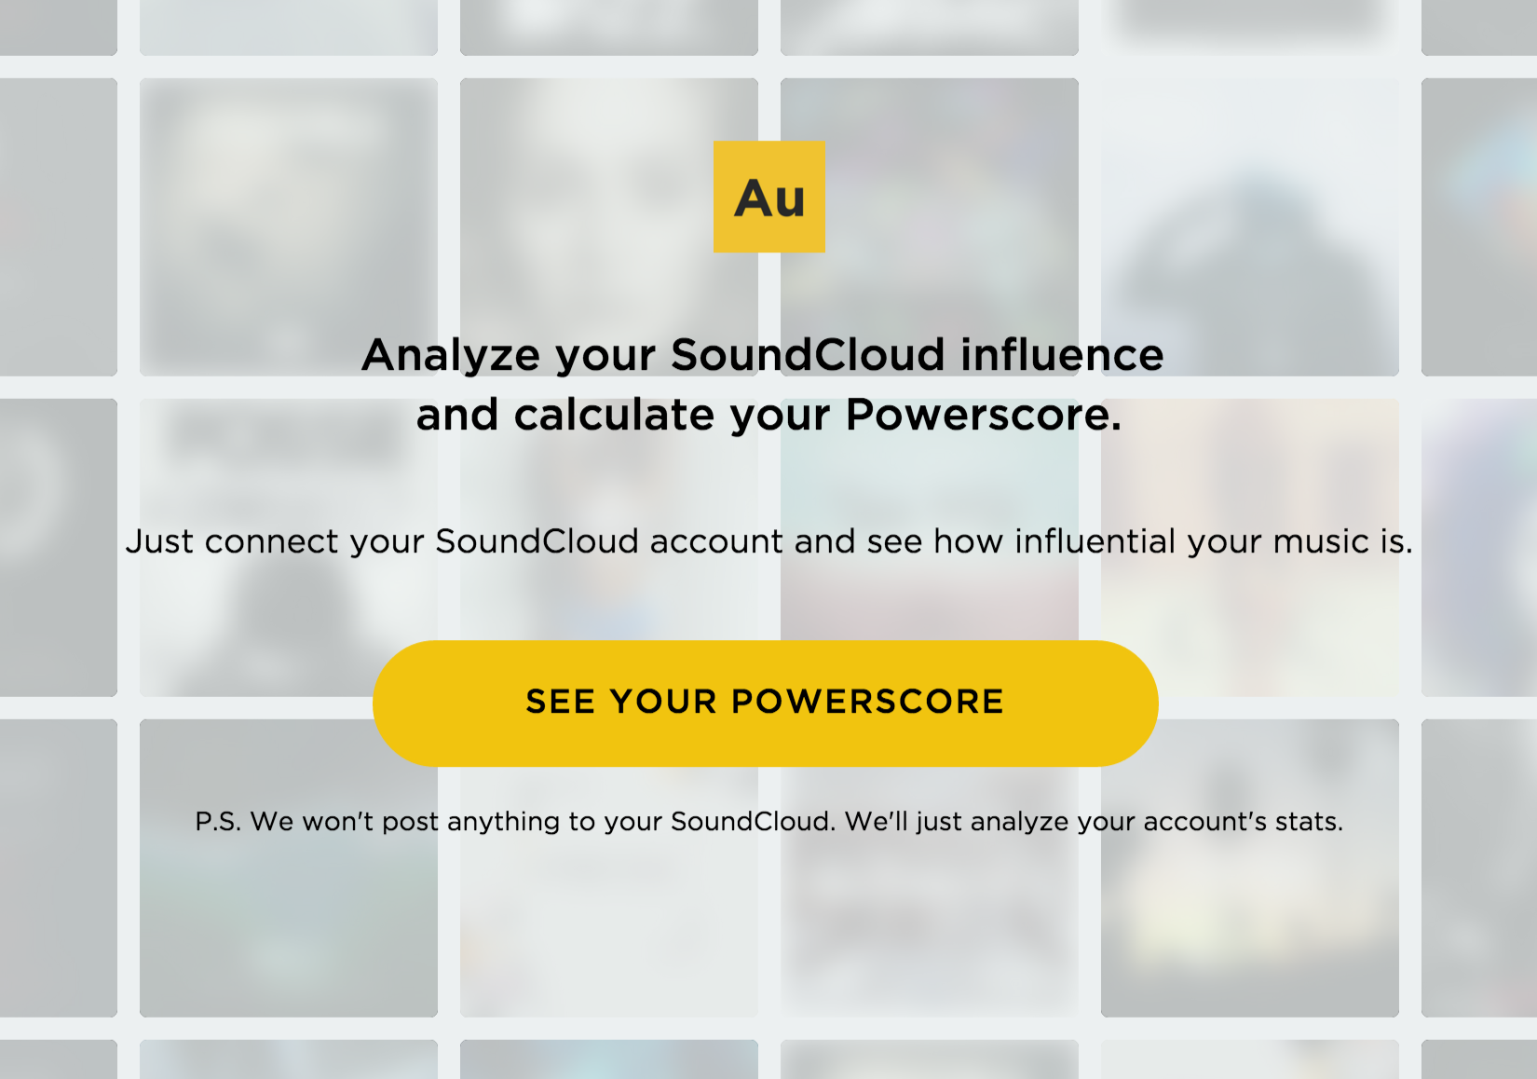Click the P.S. privacy disclaimer text
Viewport: 1537px width, 1079px height.
(x=769, y=822)
